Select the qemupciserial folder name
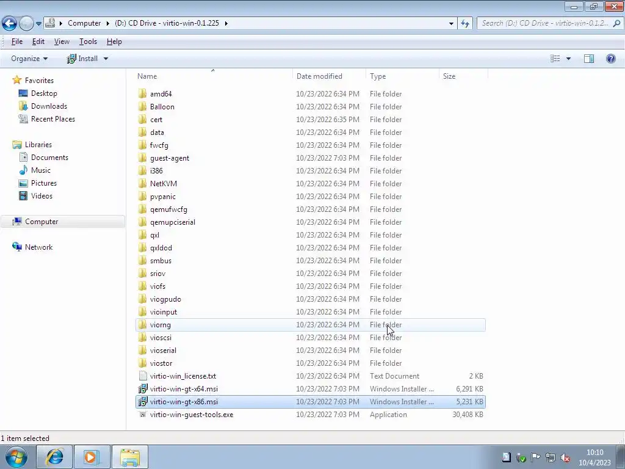The height and width of the screenshot is (469, 625). pos(173,222)
